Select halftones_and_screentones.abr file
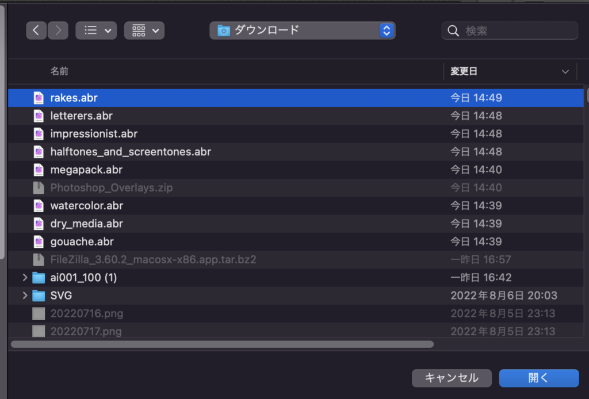 [131, 152]
